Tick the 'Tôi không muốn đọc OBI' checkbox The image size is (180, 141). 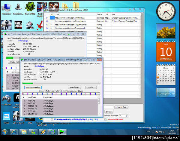(x=52, y=119)
